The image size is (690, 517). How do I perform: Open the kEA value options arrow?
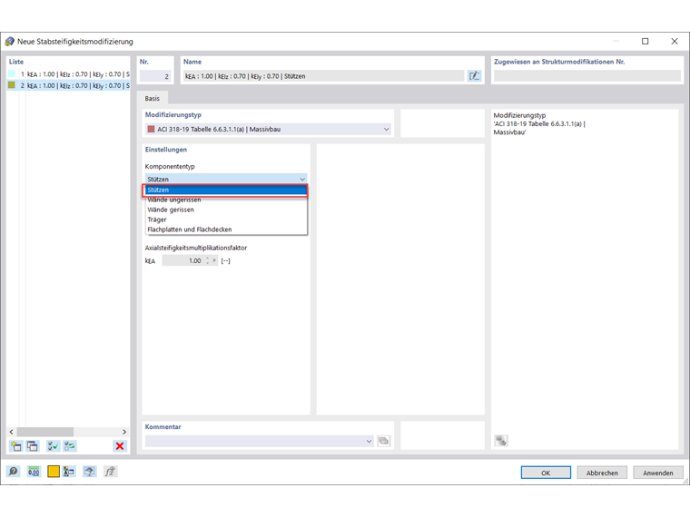[x=215, y=260]
